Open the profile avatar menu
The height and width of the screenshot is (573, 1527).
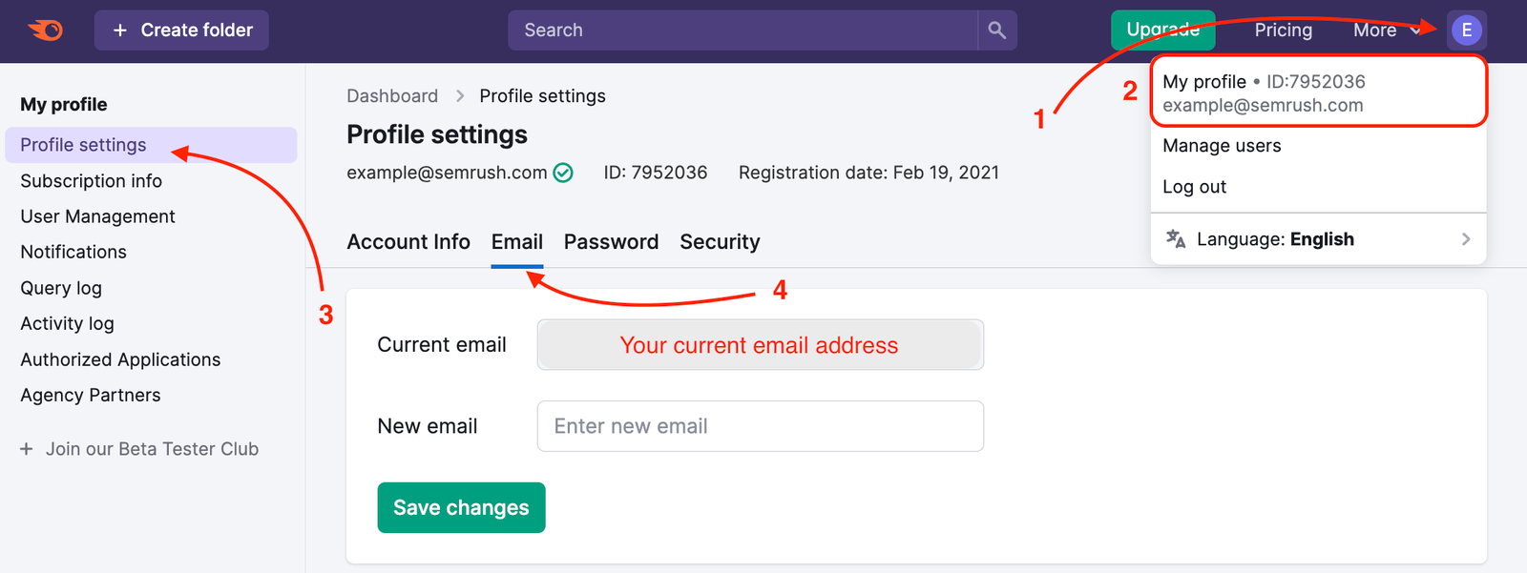click(x=1466, y=30)
